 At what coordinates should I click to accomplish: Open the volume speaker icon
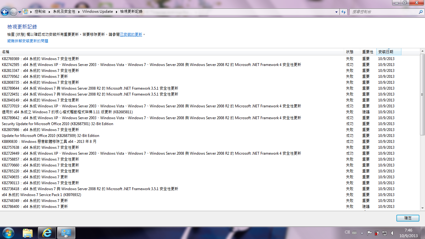[392, 233]
